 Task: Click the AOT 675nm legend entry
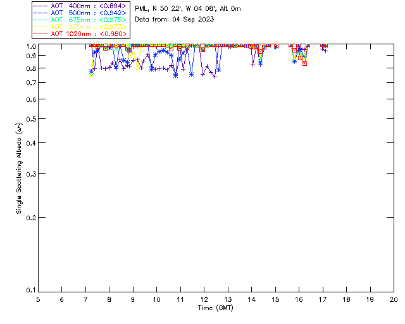click(80, 20)
